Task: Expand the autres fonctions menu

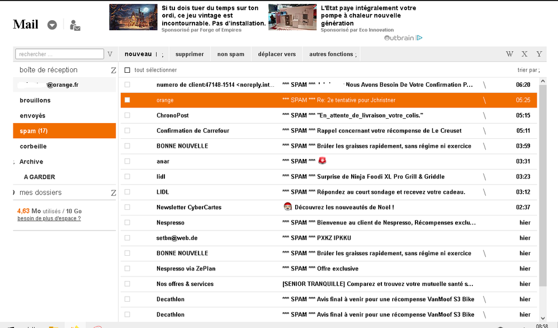Action: point(333,54)
